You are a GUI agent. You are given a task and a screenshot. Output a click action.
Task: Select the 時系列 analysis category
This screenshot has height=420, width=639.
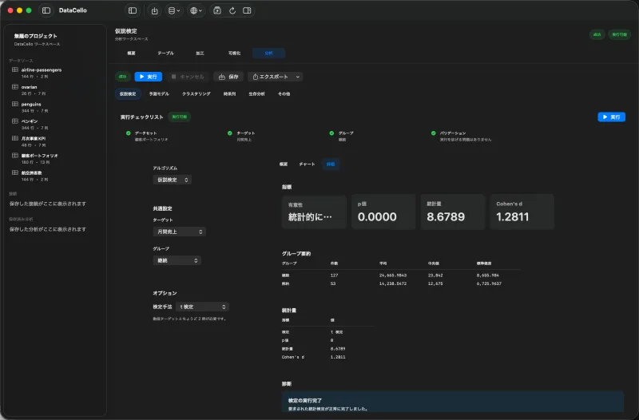pyautogui.click(x=229, y=93)
